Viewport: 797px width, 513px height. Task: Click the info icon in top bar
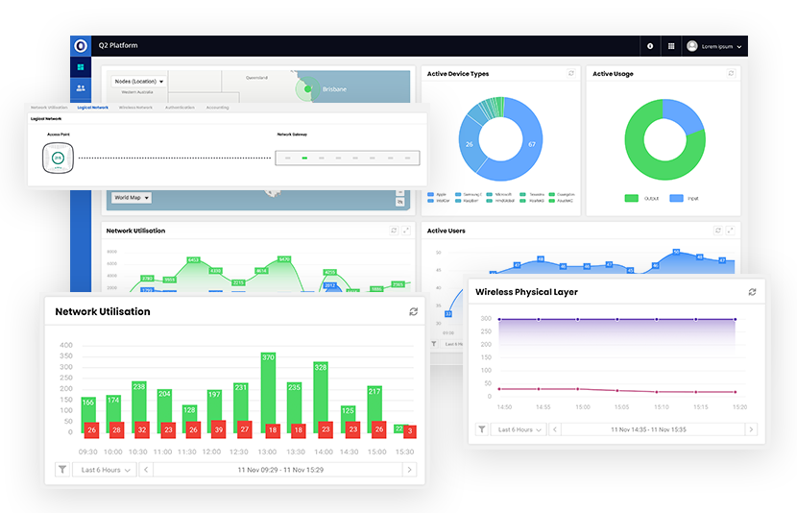point(650,46)
